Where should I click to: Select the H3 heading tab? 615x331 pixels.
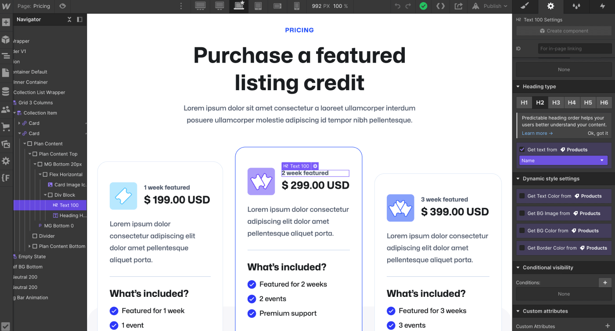[556, 102]
